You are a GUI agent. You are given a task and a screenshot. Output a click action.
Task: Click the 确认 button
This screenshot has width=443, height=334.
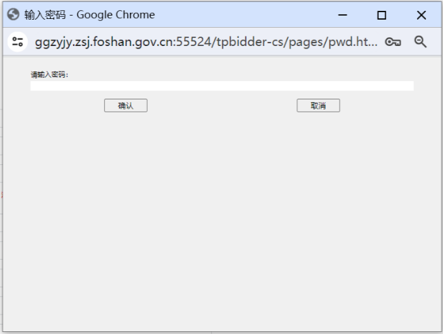click(x=126, y=105)
